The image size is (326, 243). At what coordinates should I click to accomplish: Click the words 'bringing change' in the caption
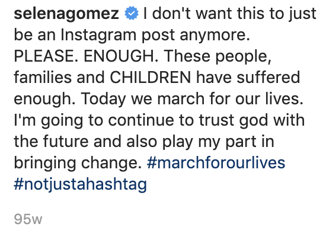pyautogui.click(x=78, y=164)
